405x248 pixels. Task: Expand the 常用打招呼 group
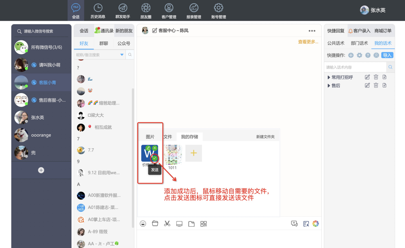click(x=329, y=77)
